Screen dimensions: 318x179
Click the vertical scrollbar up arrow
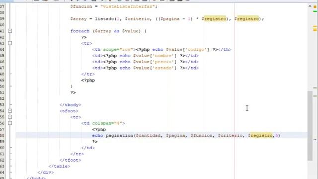point(310,6)
